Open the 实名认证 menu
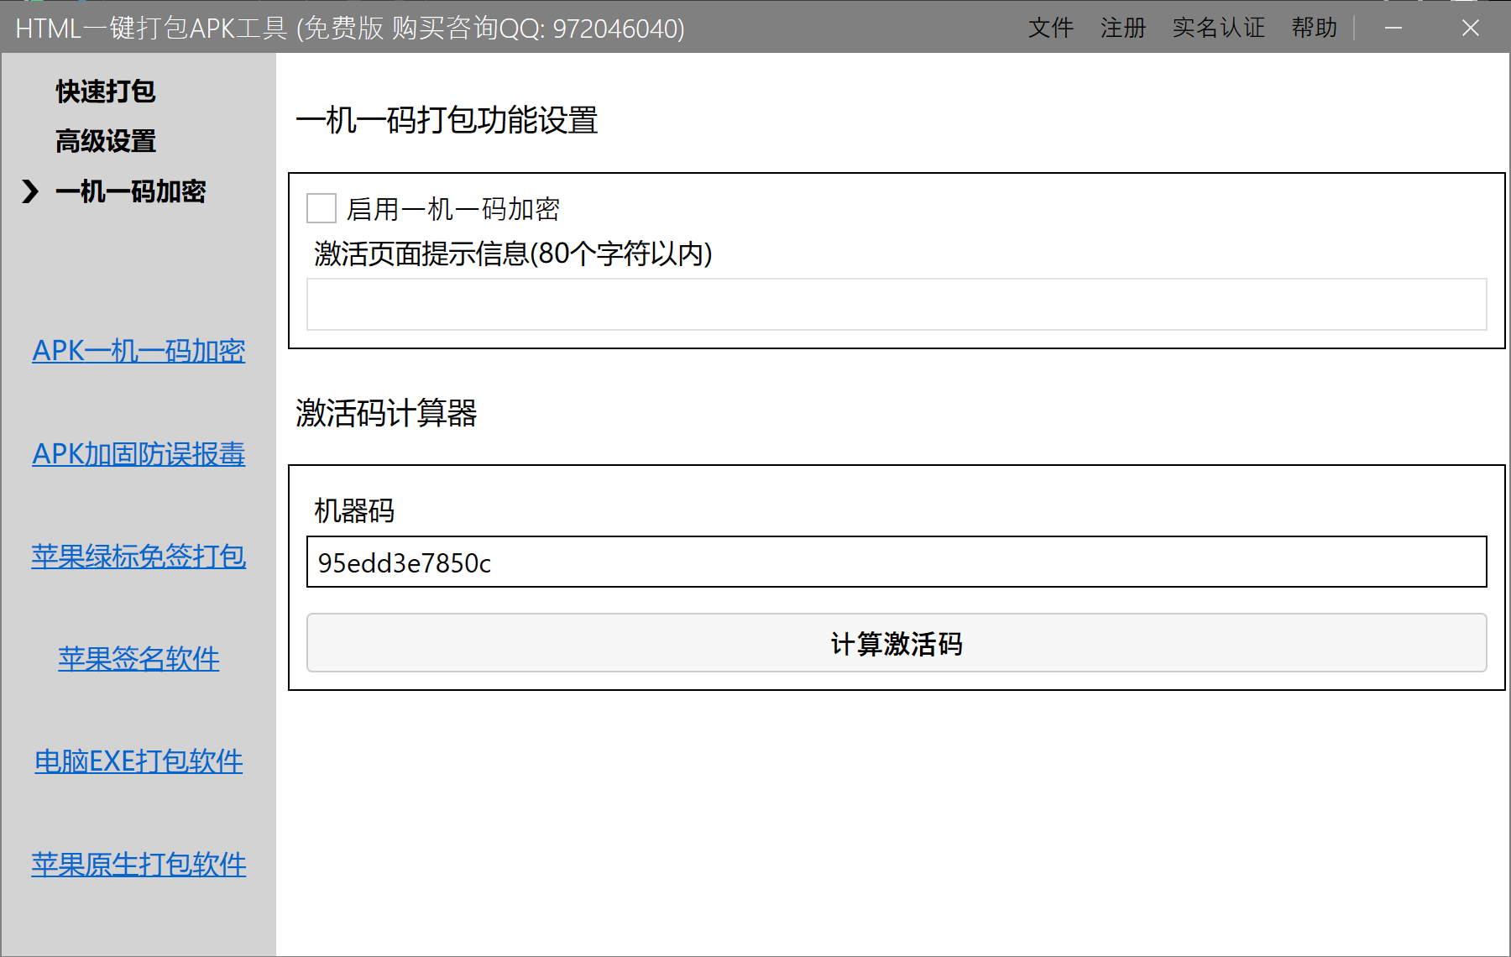Image resolution: width=1511 pixels, height=957 pixels. coord(1218,29)
